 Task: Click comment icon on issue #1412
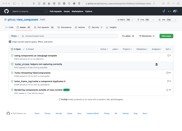[169, 56]
